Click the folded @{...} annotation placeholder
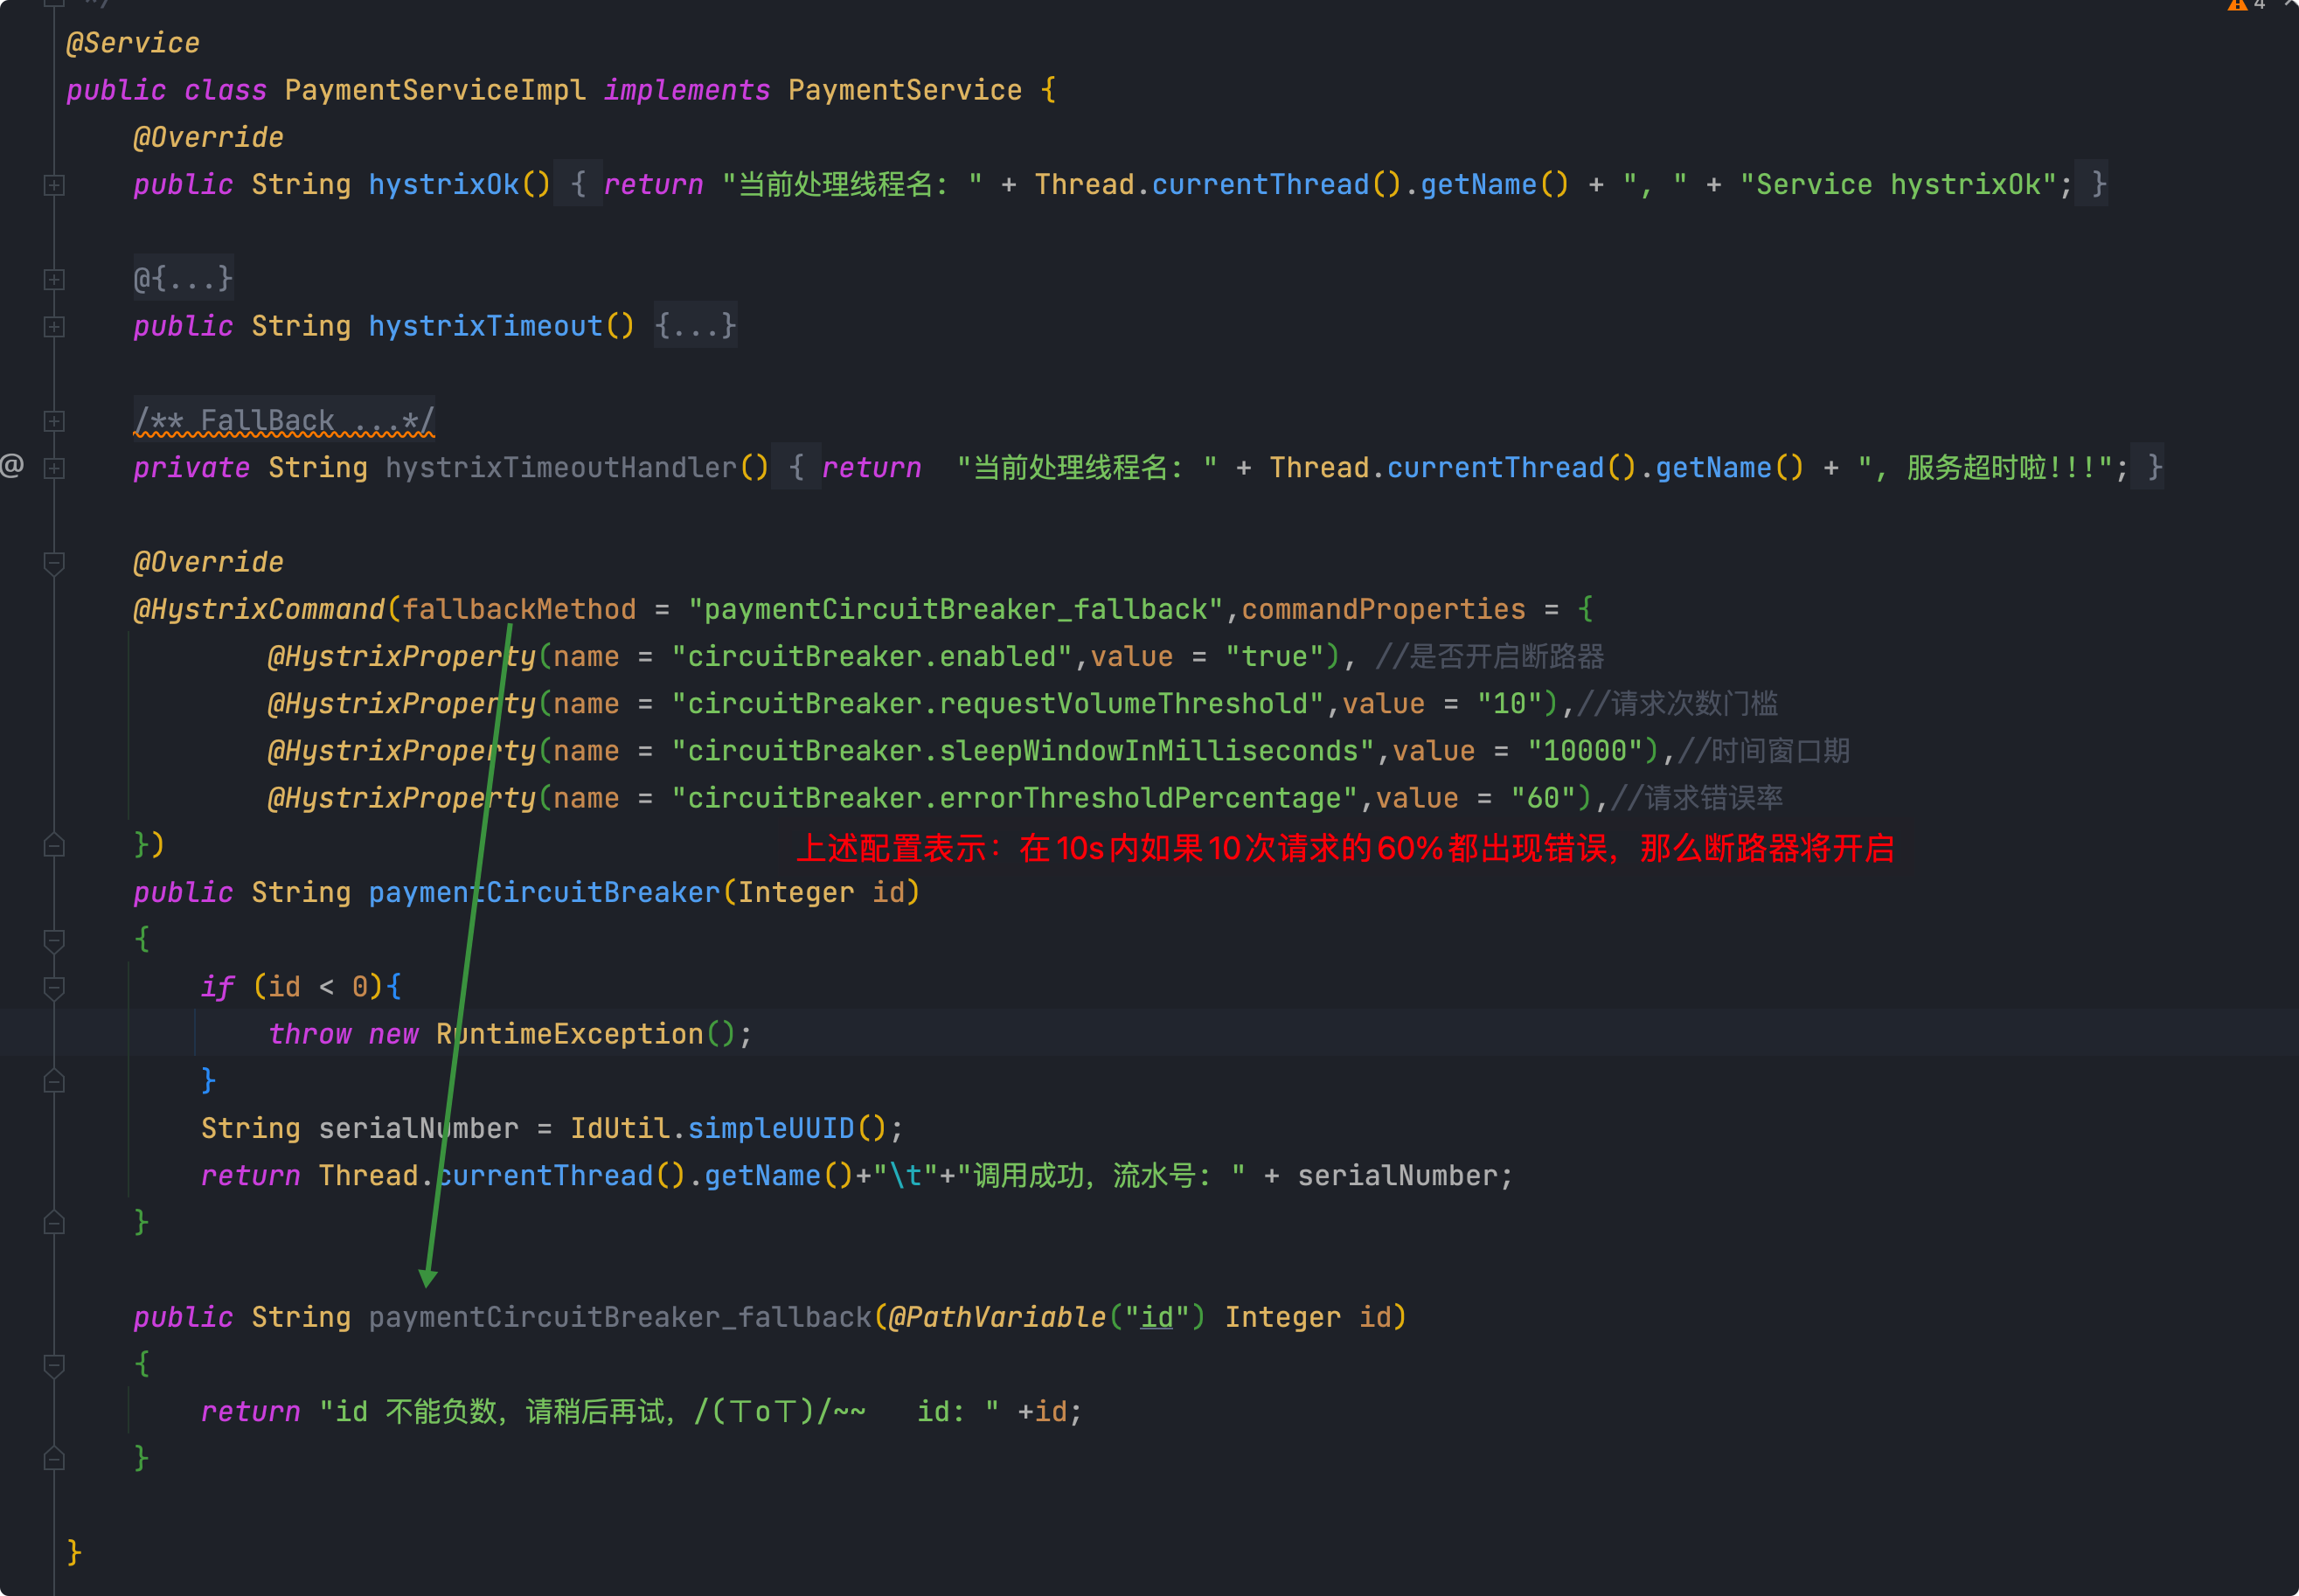The width and height of the screenshot is (2299, 1596). [x=183, y=278]
